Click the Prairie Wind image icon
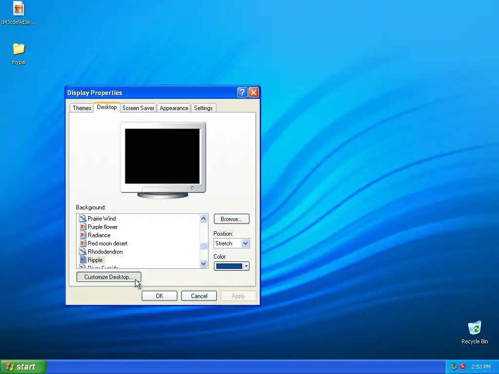This screenshot has width=499, height=374. 83,218
